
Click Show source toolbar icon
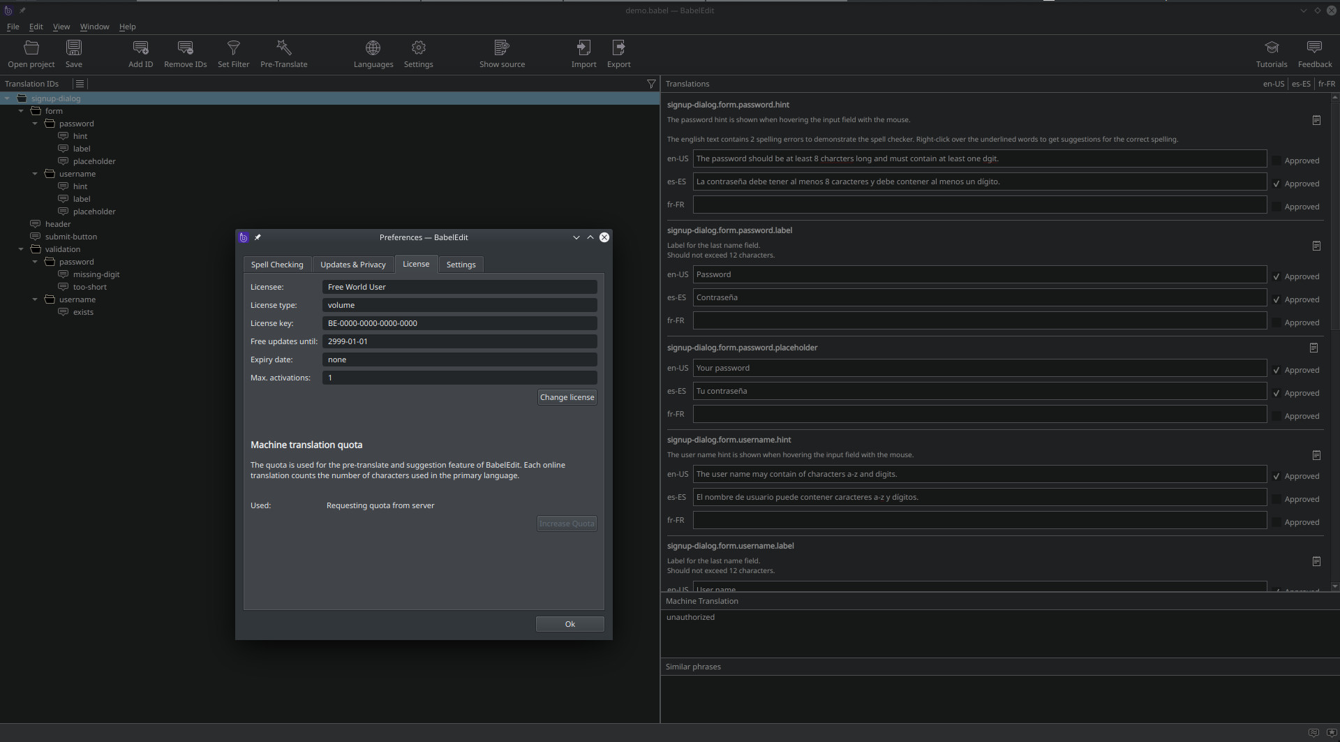pyautogui.click(x=502, y=54)
